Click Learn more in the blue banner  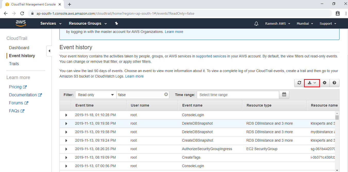(174, 32)
